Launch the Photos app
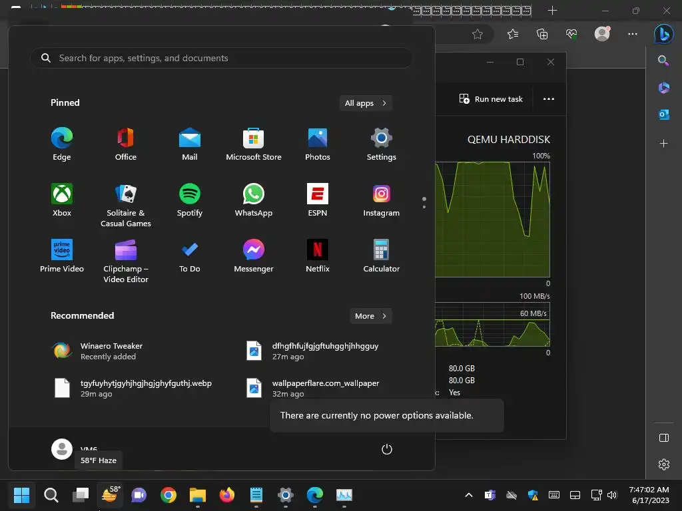This screenshot has width=682, height=511. click(x=318, y=144)
